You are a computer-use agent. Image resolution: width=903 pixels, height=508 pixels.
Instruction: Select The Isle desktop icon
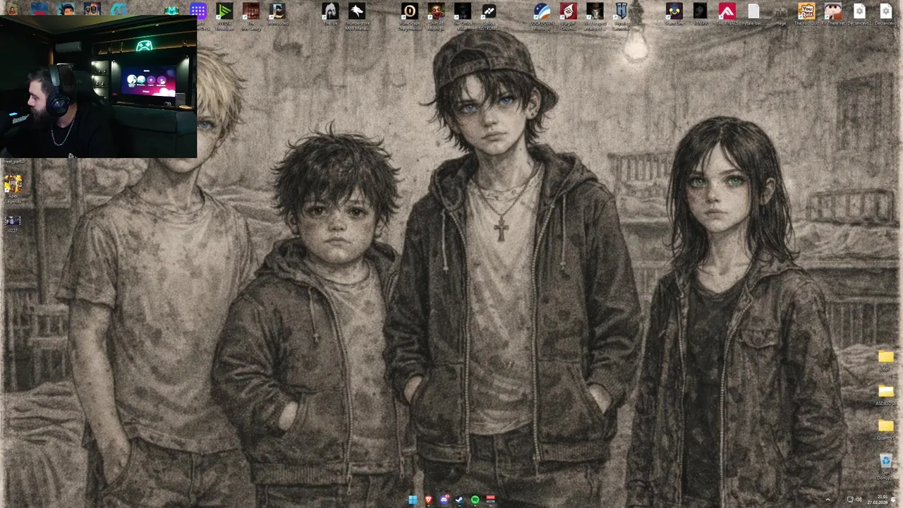[x=330, y=16]
